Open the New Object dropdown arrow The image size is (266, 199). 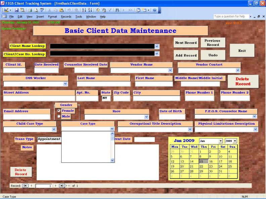148,10
